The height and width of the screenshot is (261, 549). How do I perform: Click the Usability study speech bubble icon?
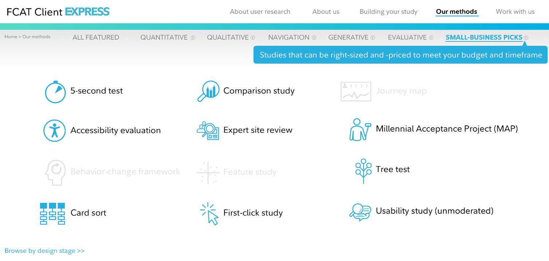coord(360,212)
